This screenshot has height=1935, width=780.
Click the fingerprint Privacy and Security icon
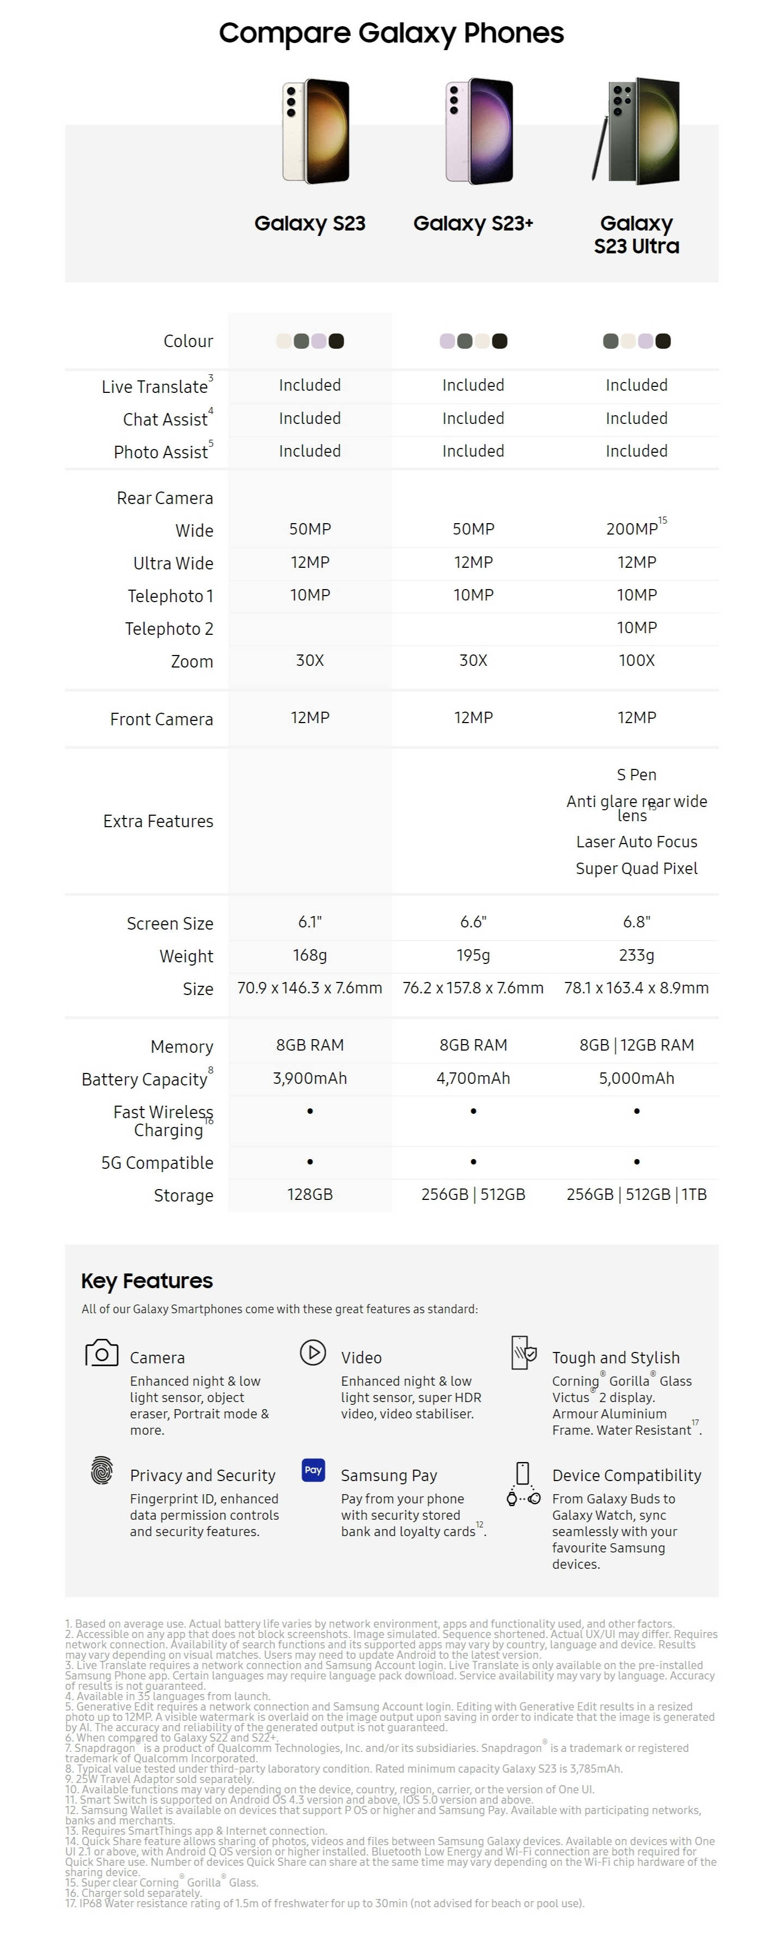point(101,1470)
